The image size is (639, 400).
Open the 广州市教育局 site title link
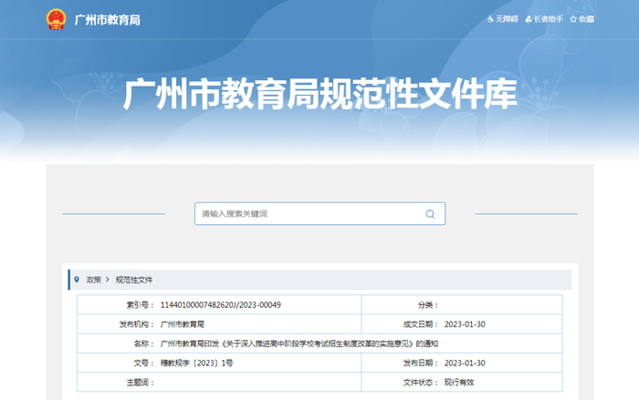[x=107, y=20]
